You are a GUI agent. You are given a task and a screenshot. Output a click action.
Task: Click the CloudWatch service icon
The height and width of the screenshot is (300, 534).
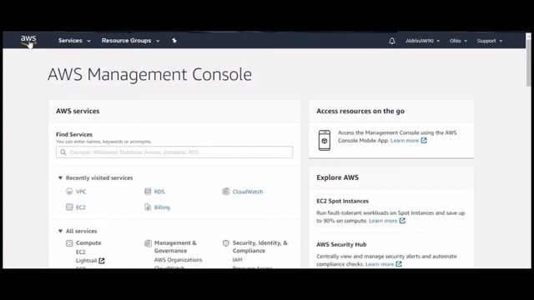click(226, 191)
